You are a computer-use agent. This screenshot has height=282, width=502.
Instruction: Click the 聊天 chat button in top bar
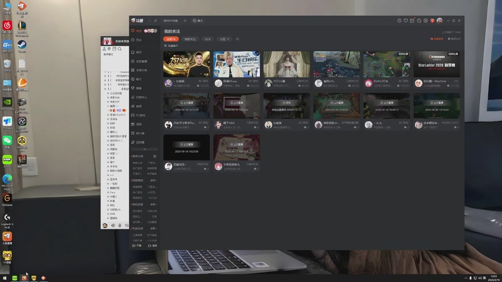[x=198, y=21]
